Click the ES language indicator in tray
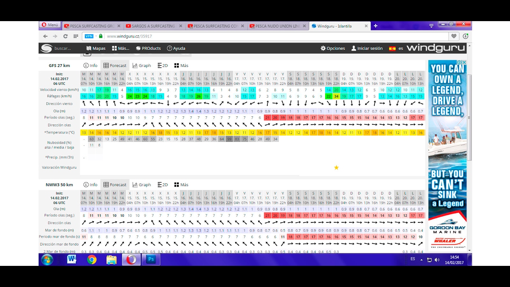The height and width of the screenshot is (287, 510). (x=412, y=259)
